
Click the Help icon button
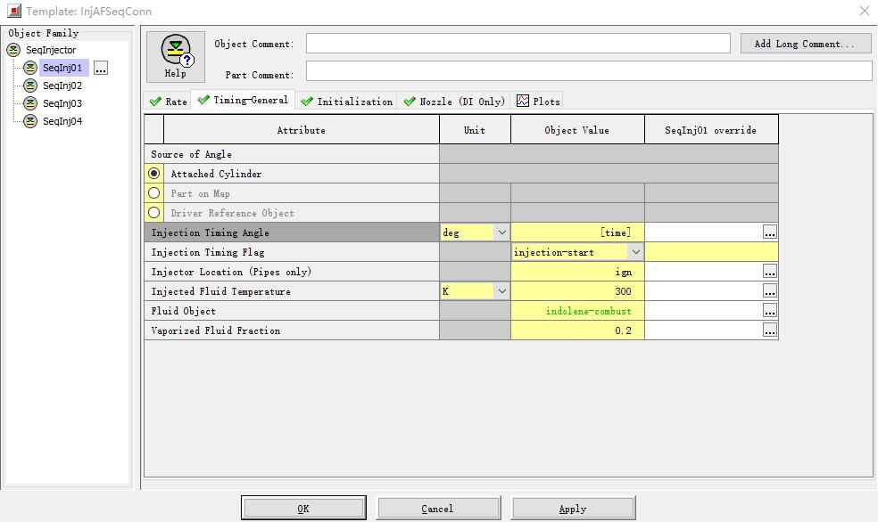click(x=175, y=56)
